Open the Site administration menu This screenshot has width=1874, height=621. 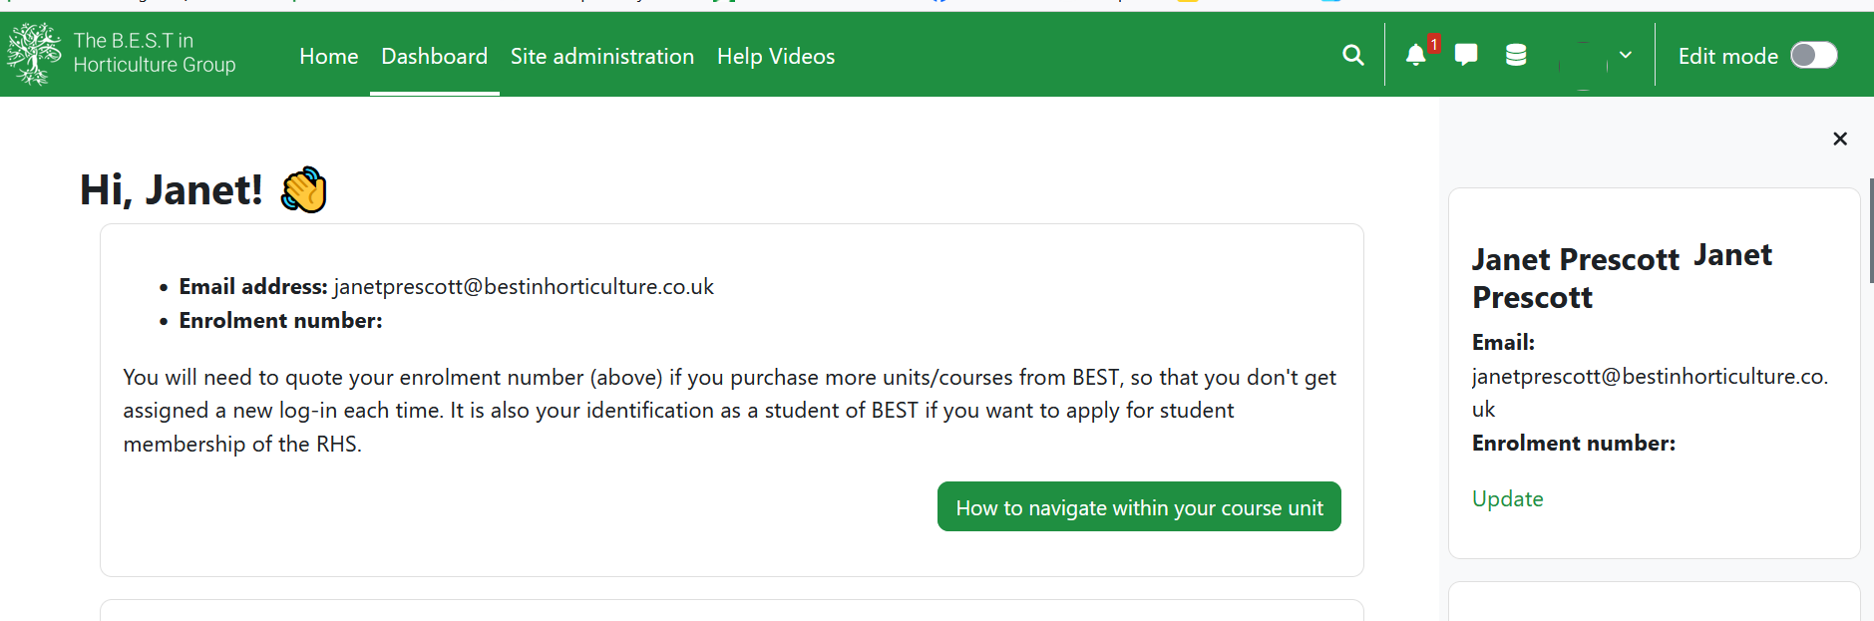tap(601, 57)
